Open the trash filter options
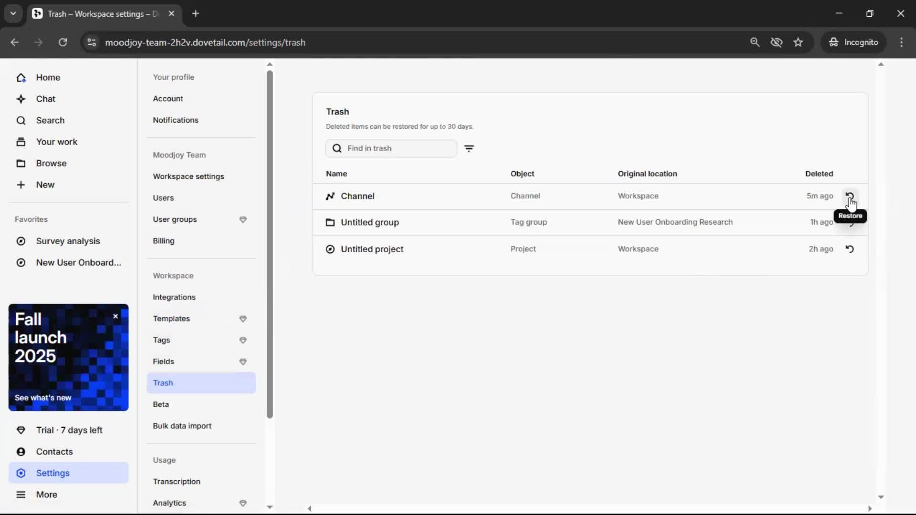This screenshot has width=916, height=515. pos(469,148)
